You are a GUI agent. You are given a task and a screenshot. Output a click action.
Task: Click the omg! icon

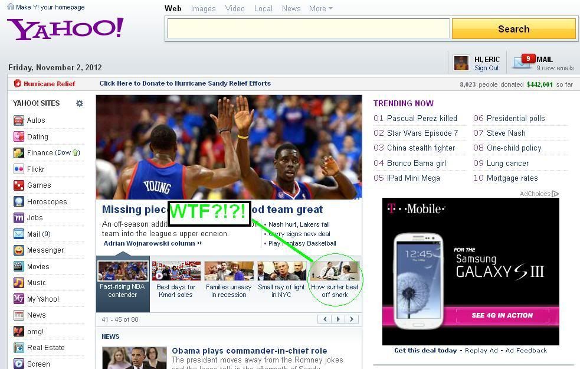[19, 331]
